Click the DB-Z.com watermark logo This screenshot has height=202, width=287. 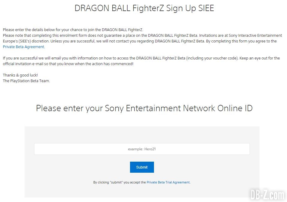pos(267,195)
